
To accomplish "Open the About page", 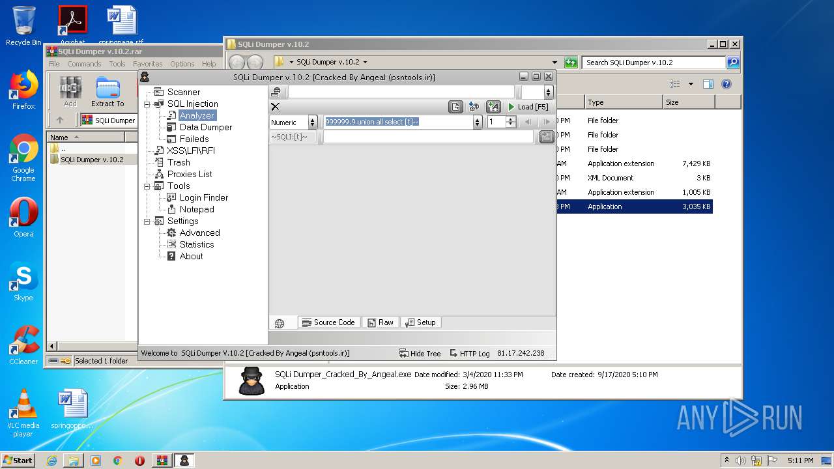I will 191,256.
